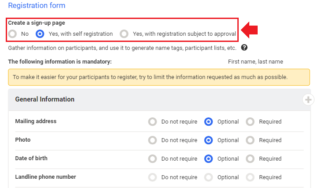Click the plus icon beside General Information
This screenshot has width=315, height=188.
point(308,100)
